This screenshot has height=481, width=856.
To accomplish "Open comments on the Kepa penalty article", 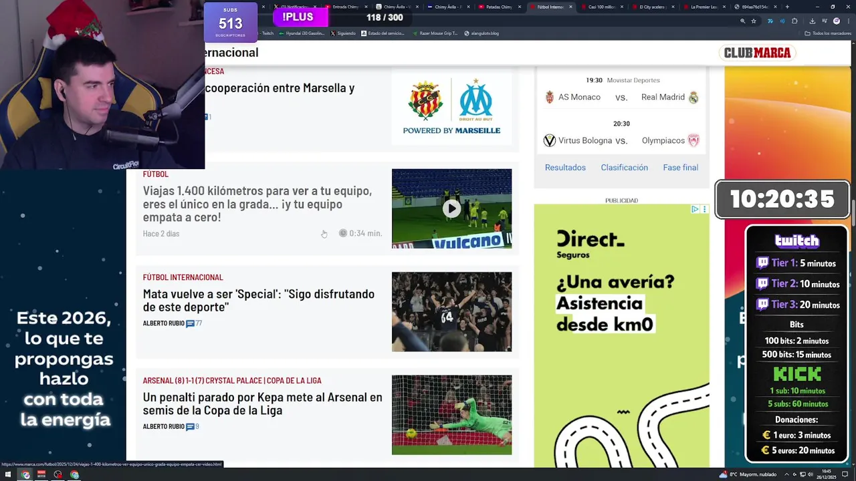I will 193,426.
